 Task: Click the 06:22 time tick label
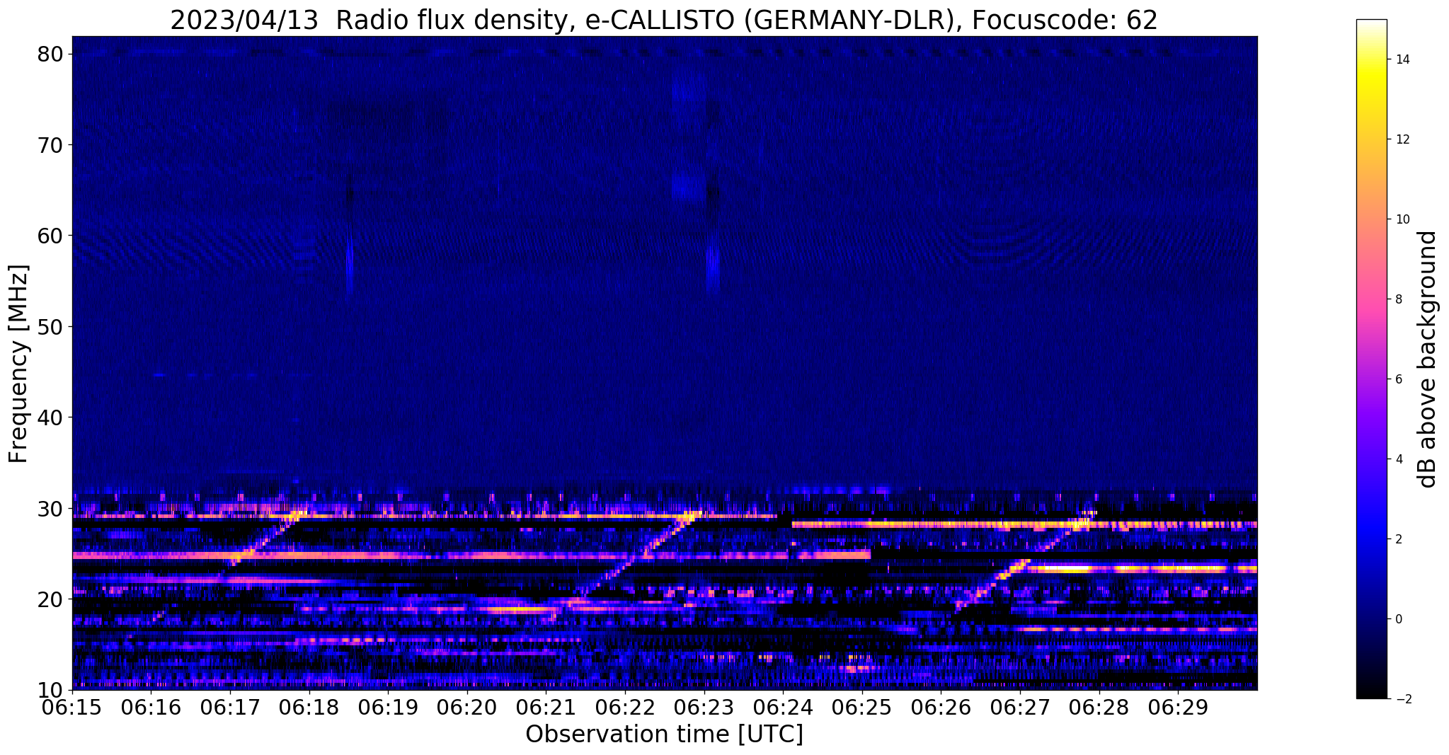click(x=626, y=708)
